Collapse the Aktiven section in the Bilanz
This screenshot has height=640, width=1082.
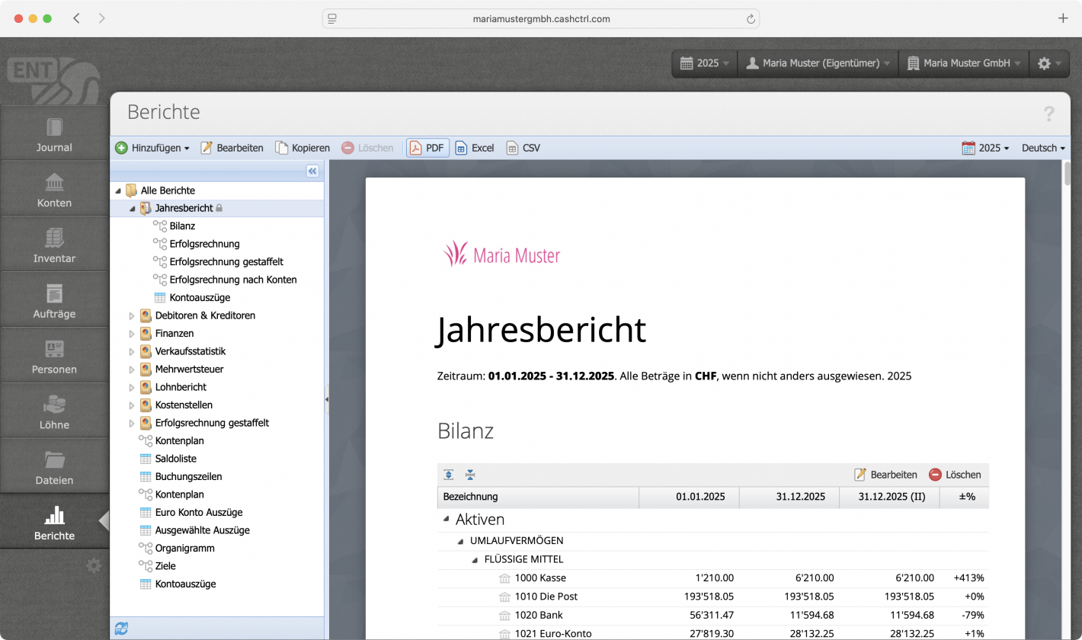pyautogui.click(x=446, y=519)
